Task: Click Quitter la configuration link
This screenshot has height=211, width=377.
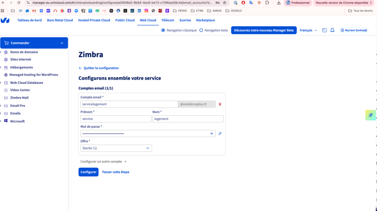Action: click(99, 68)
